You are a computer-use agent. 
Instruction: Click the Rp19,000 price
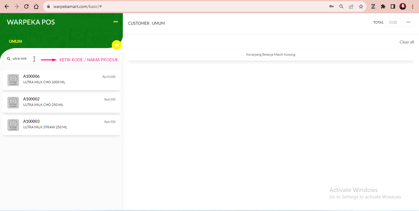point(109,77)
